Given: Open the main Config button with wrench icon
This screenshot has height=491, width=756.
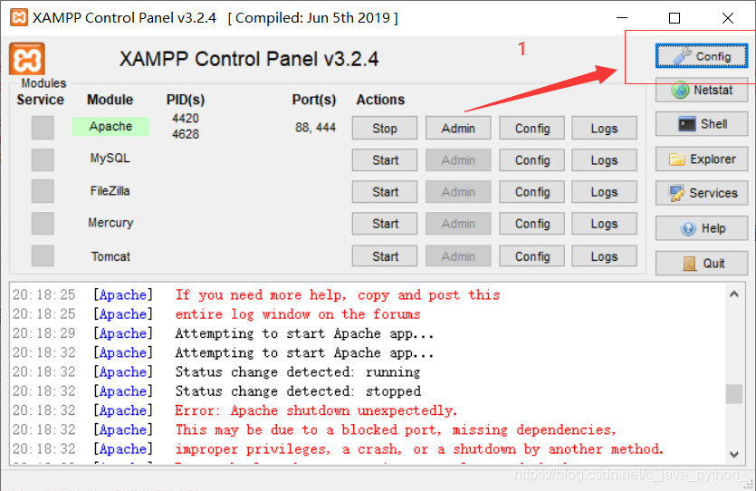Looking at the screenshot, I should 702,56.
